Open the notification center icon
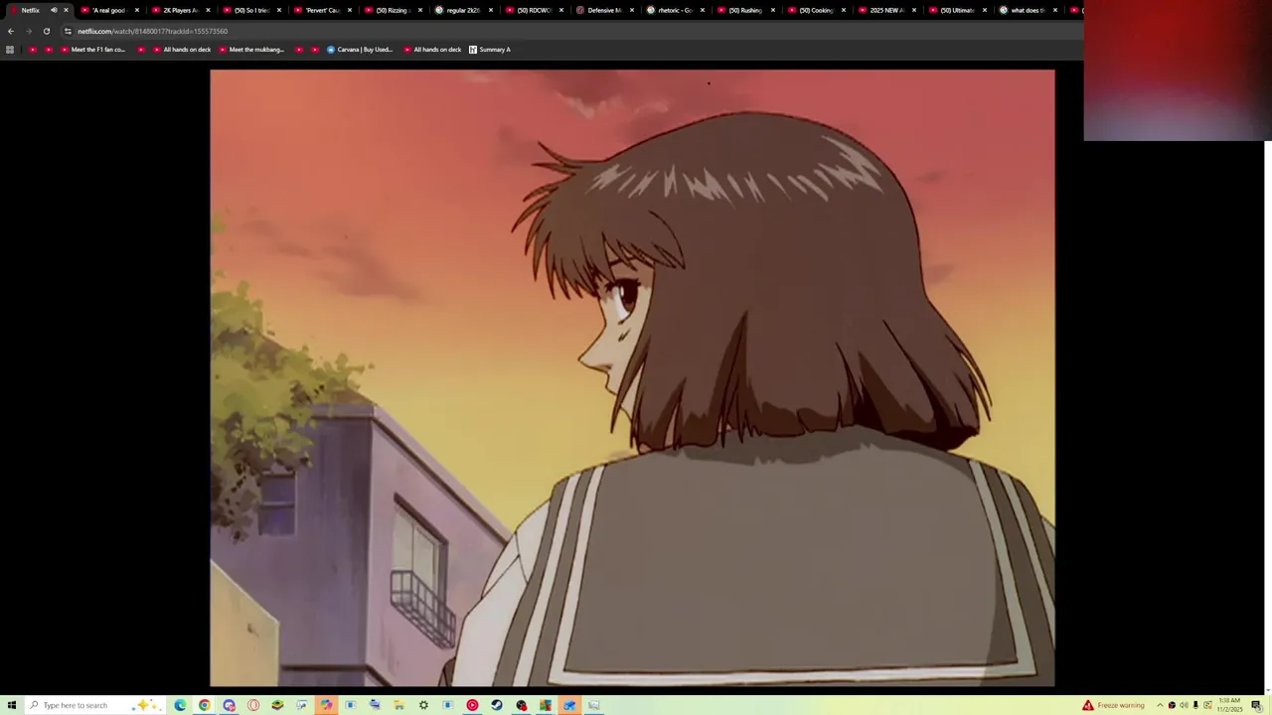This screenshot has width=1272, height=715. [x=1256, y=705]
